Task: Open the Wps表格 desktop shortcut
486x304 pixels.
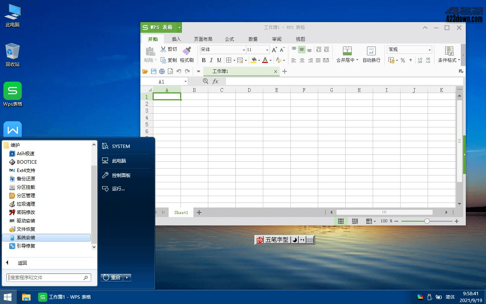Action: (x=13, y=91)
